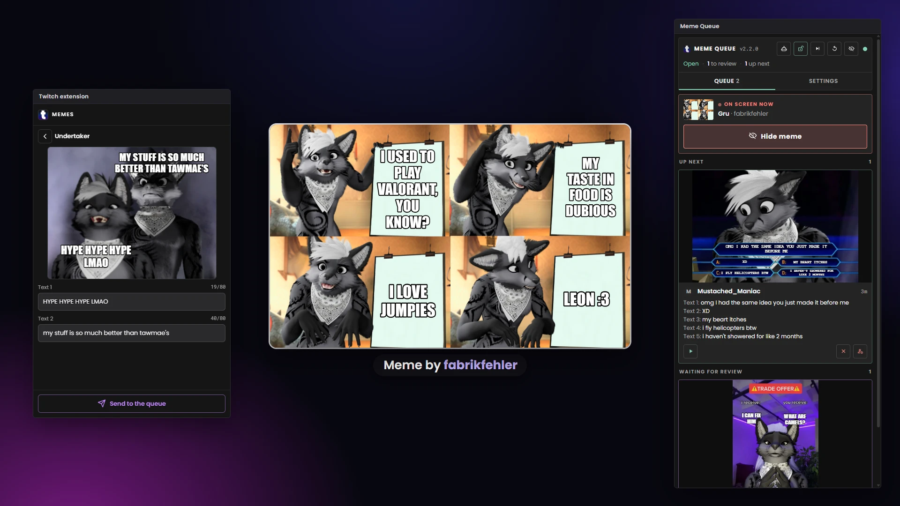The height and width of the screenshot is (506, 900).
Task: Click the Text 2 field about tawmae's stuff
Action: (x=132, y=333)
